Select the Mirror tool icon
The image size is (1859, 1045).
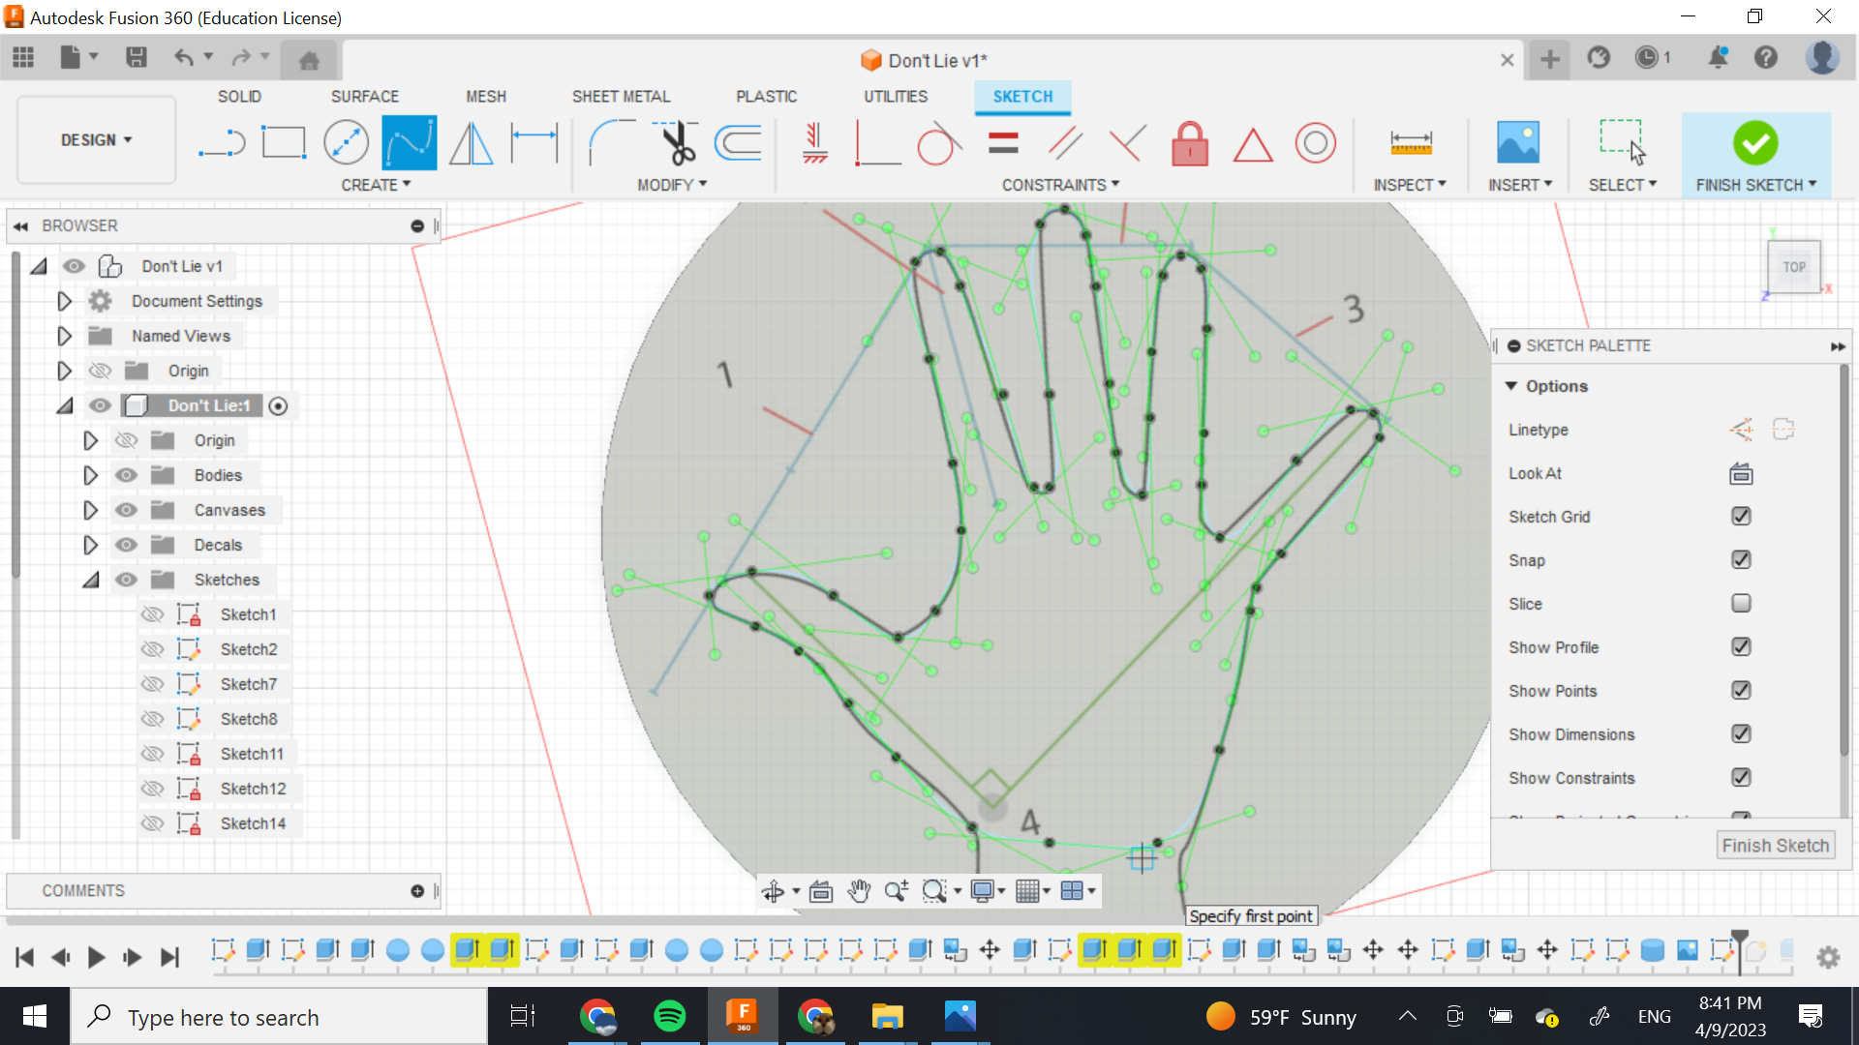coord(472,143)
